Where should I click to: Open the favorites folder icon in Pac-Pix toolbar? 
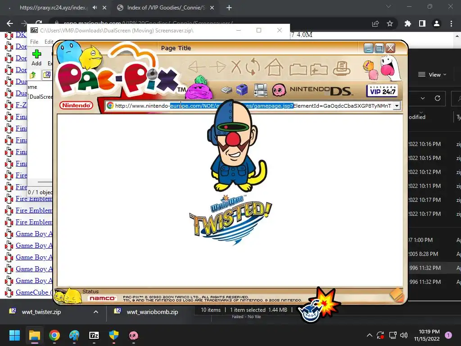pos(298,69)
